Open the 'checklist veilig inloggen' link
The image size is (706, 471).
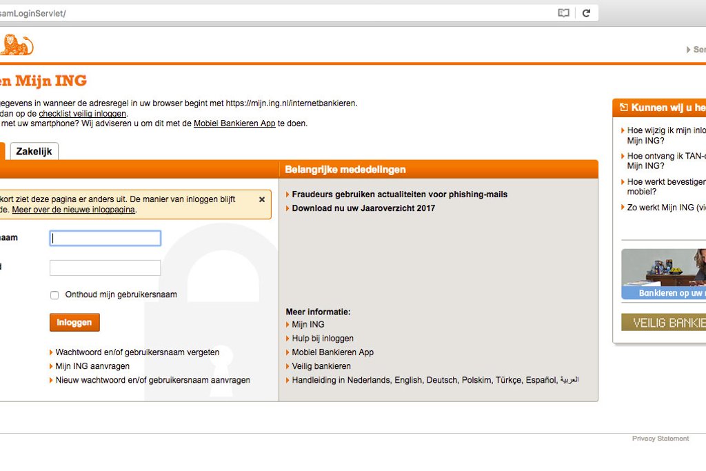83,114
